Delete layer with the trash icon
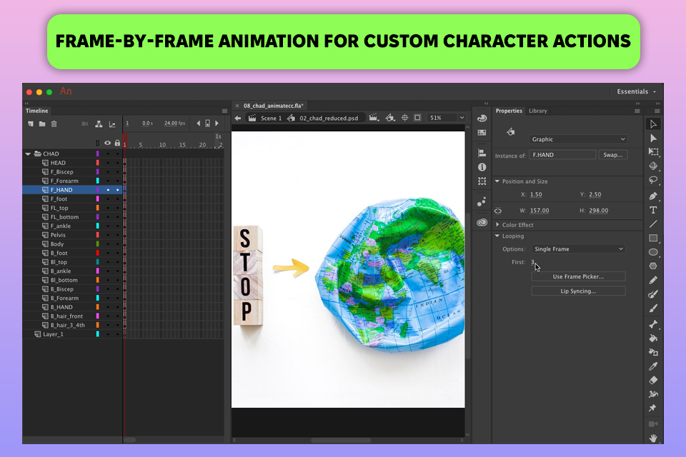Screen dimensions: 686x457 (54, 124)
